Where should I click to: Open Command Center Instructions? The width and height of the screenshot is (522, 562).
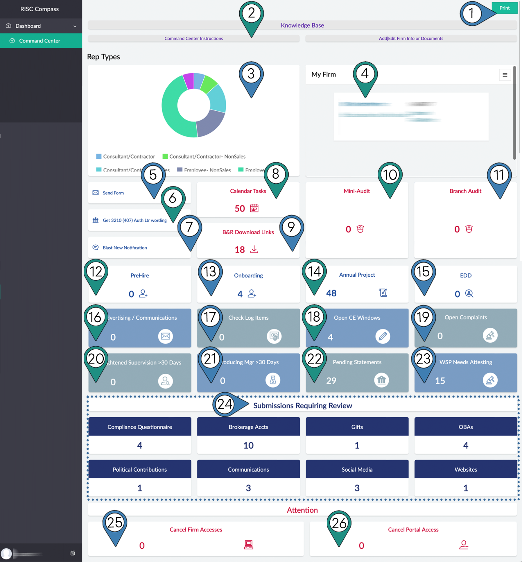(193, 38)
